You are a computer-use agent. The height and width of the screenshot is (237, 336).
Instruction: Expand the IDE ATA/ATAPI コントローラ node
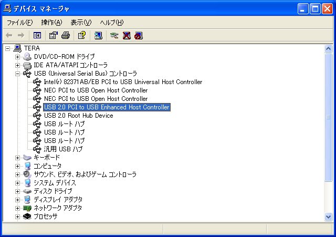[x=17, y=65]
